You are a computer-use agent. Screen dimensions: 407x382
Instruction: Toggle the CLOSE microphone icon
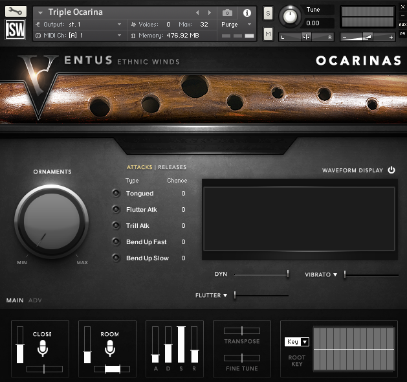click(x=42, y=348)
